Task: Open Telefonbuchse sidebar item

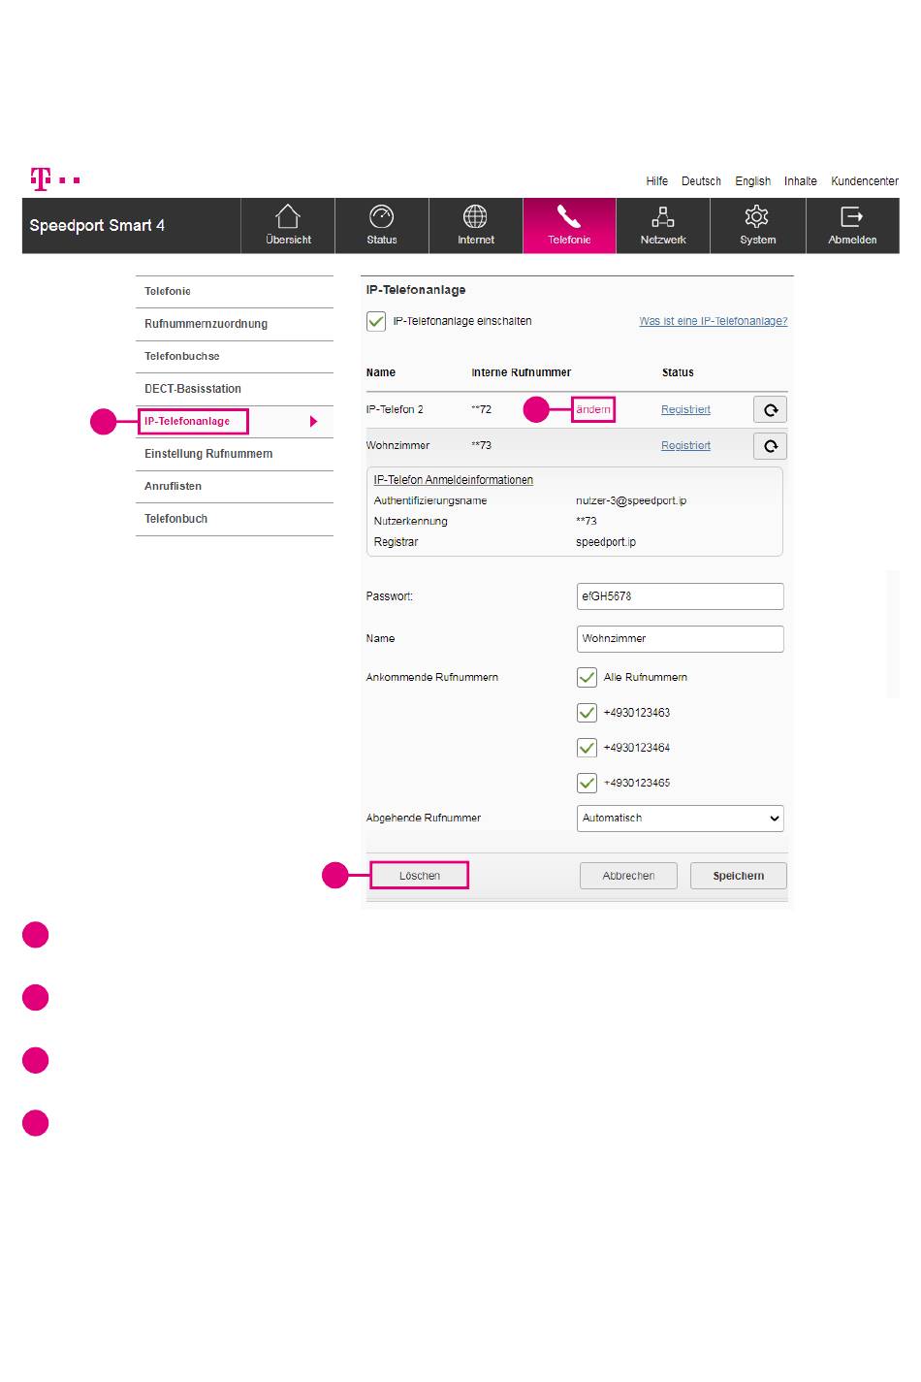Action: 235,356
